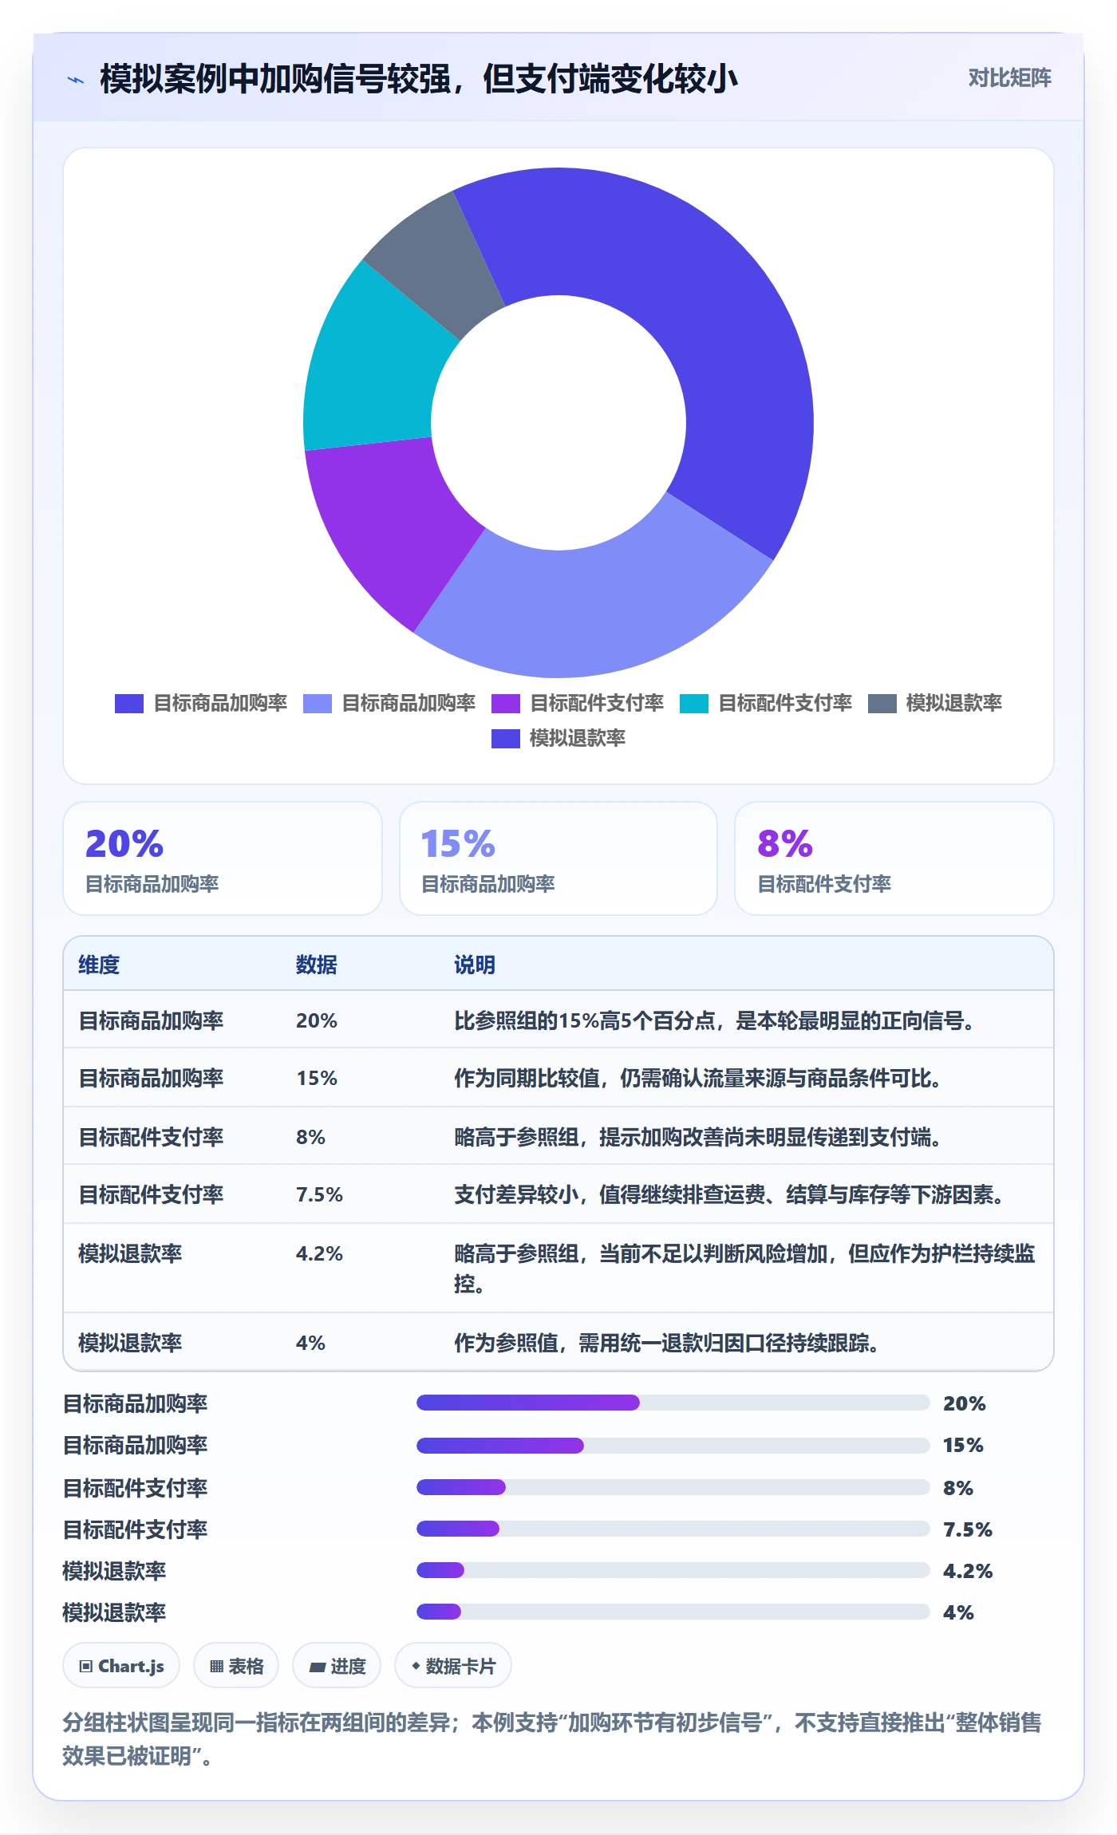
Task: Click the 进度 chip with bar icon
Action: tap(337, 1666)
